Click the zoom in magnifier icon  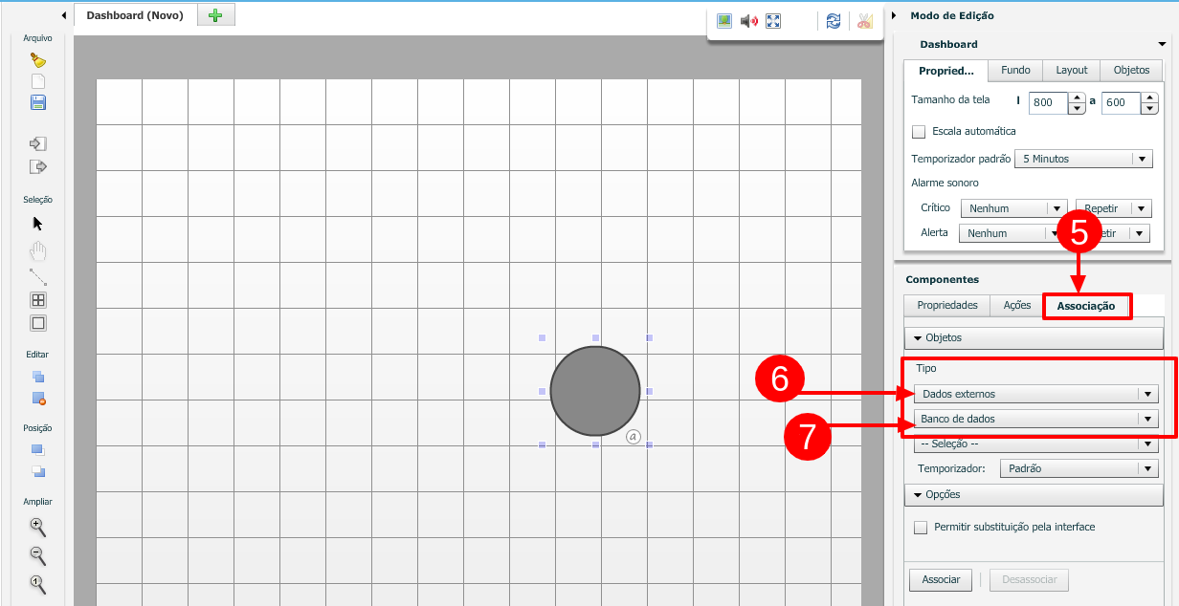point(38,527)
